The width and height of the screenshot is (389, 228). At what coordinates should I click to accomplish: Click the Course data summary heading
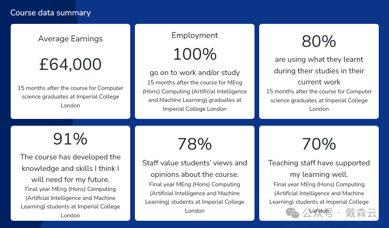pos(51,13)
